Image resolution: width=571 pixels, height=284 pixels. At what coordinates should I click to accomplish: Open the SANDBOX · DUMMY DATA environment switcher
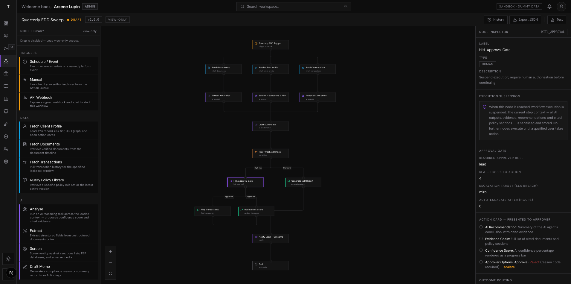[519, 6]
